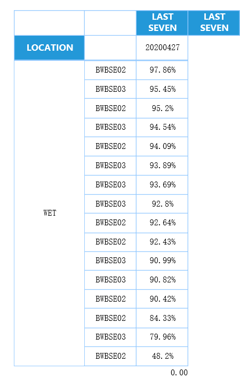
Task: Click the second LAST SEVEN header
Action: [214, 22]
